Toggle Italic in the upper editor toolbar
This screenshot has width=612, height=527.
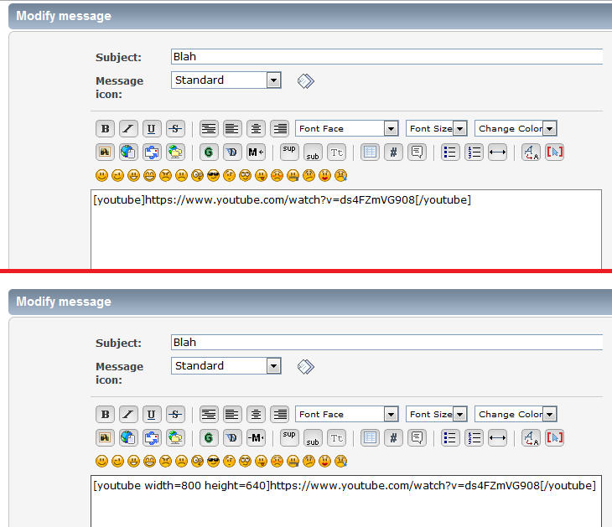pyautogui.click(x=128, y=129)
